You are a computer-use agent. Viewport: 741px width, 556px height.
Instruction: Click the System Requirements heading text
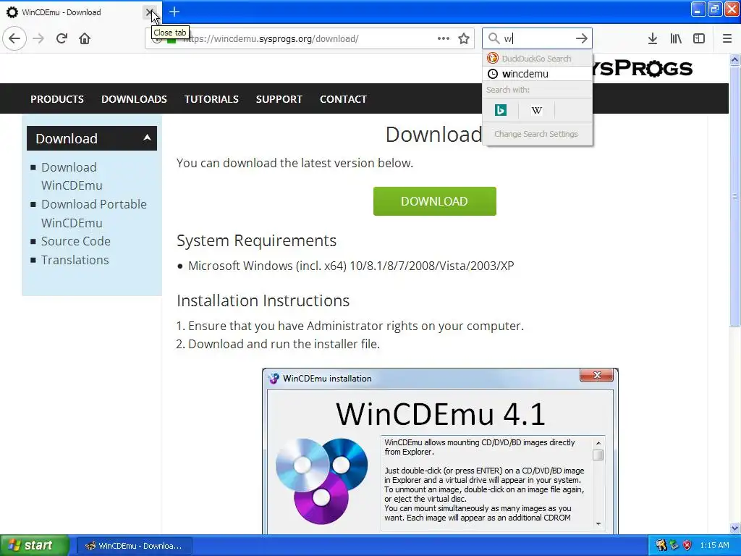pyautogui.click(x=257, y=240)
